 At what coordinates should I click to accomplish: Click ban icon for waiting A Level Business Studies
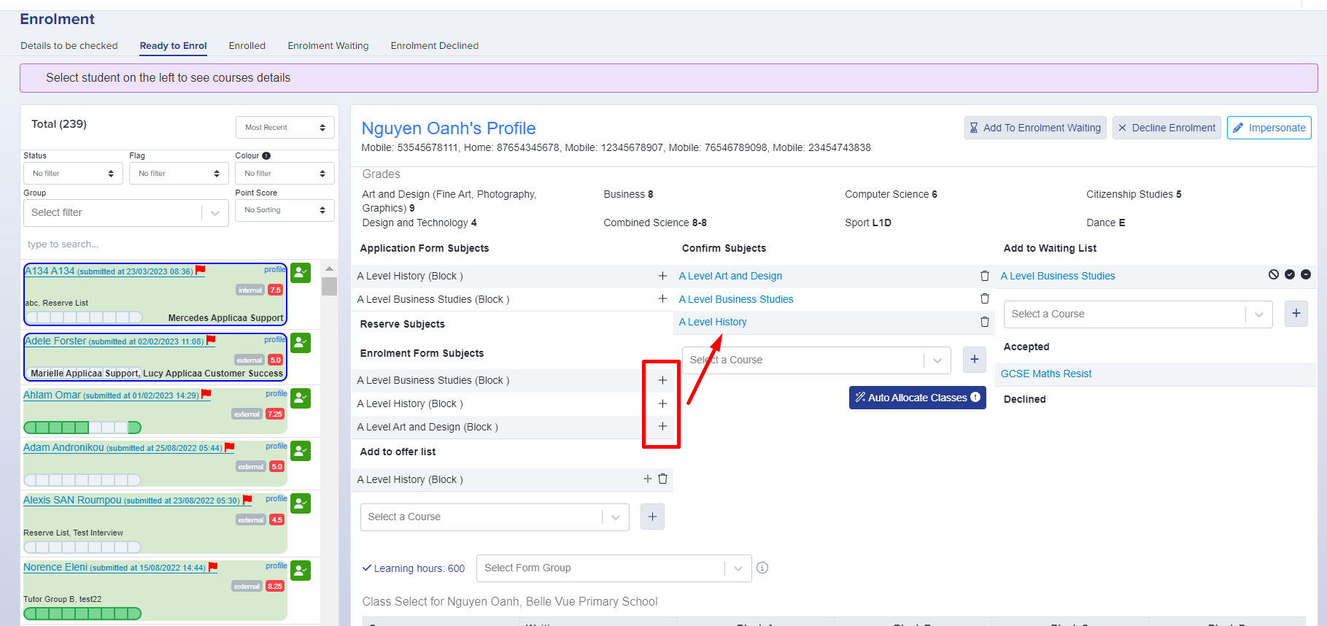(x=1274, y=274)
